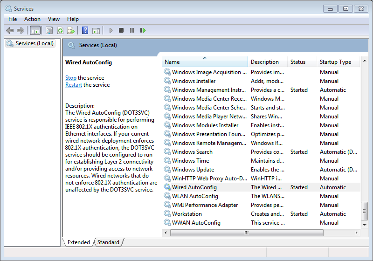Click the gear icon beside Wired AutoConfig
The height and width of the screenshot is (261, 373).
167,187
